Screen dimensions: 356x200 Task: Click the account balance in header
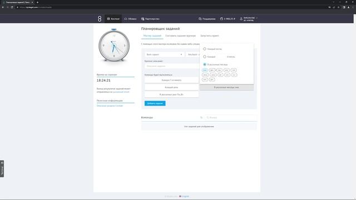tap(228, 19)
